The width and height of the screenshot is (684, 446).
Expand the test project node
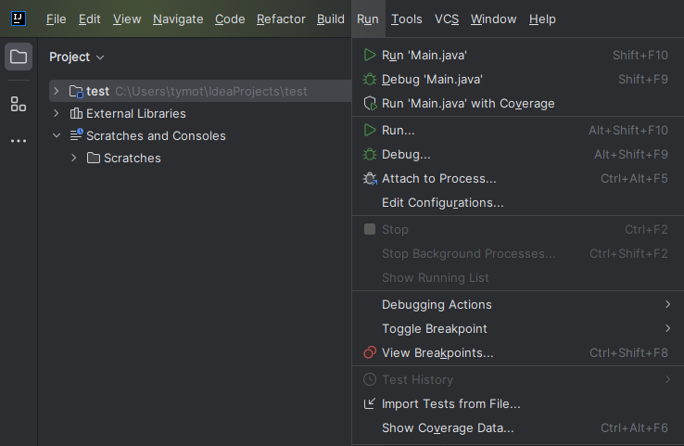click(x=57, y=91)
